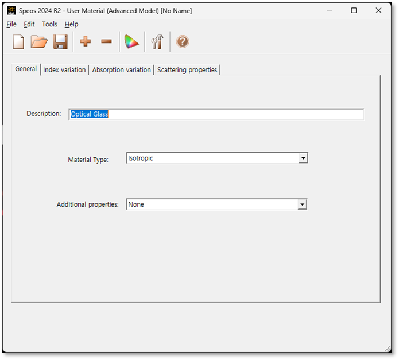Expand the Material Type dropdown arrow
Screen dimensions: 399x360
tap(303, 158)
